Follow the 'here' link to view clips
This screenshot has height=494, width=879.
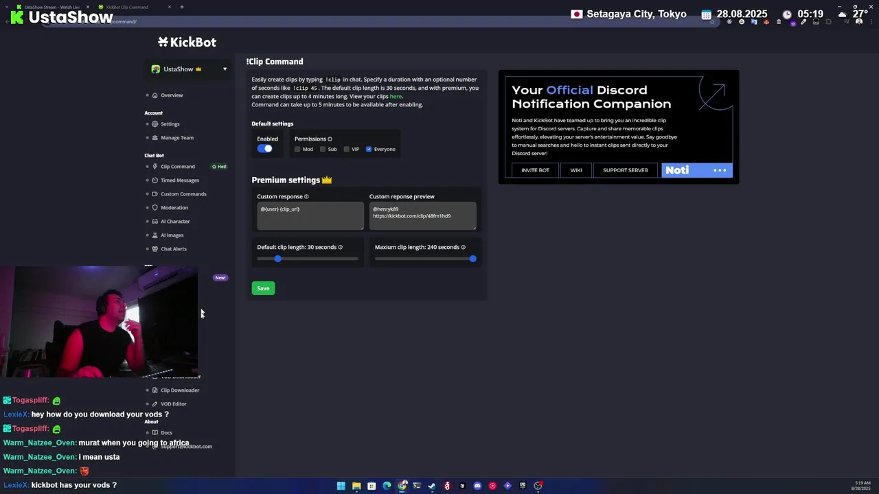click(x=396, y=97)
